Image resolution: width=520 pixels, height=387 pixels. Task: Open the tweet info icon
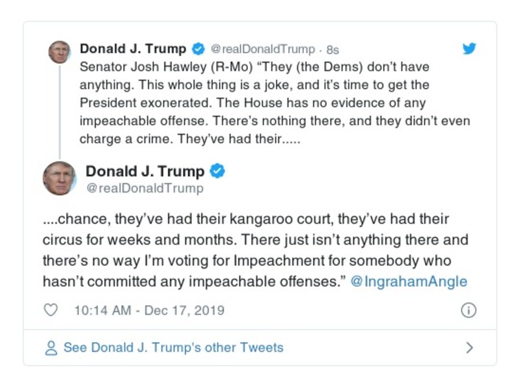(x=468, y=310)
